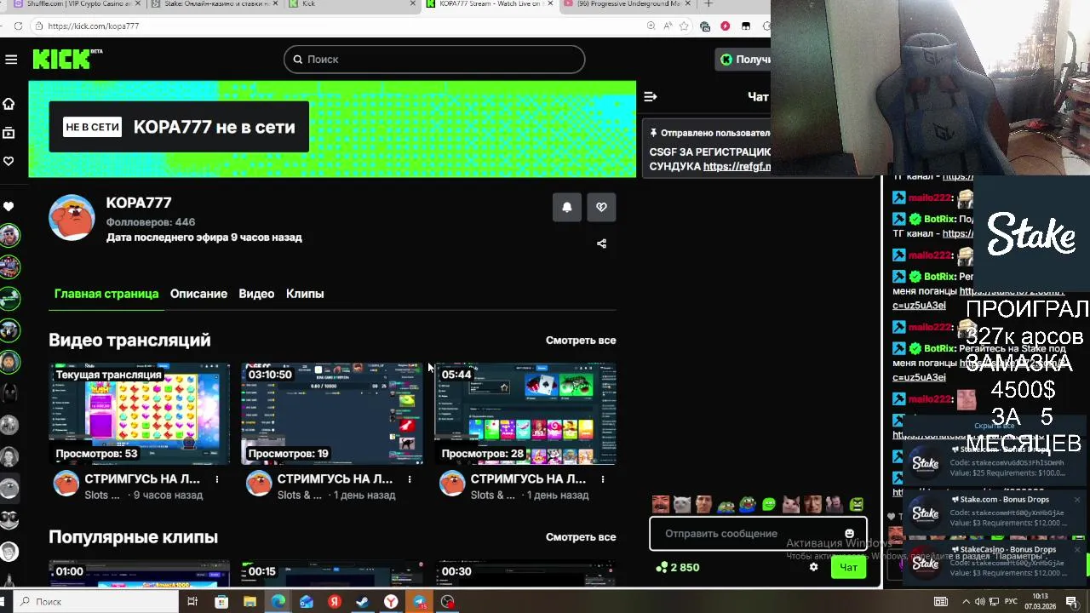This screenshot has width=1090, height=613.
Task: Bookmark this page with the star icon
Action: [684, 26]
